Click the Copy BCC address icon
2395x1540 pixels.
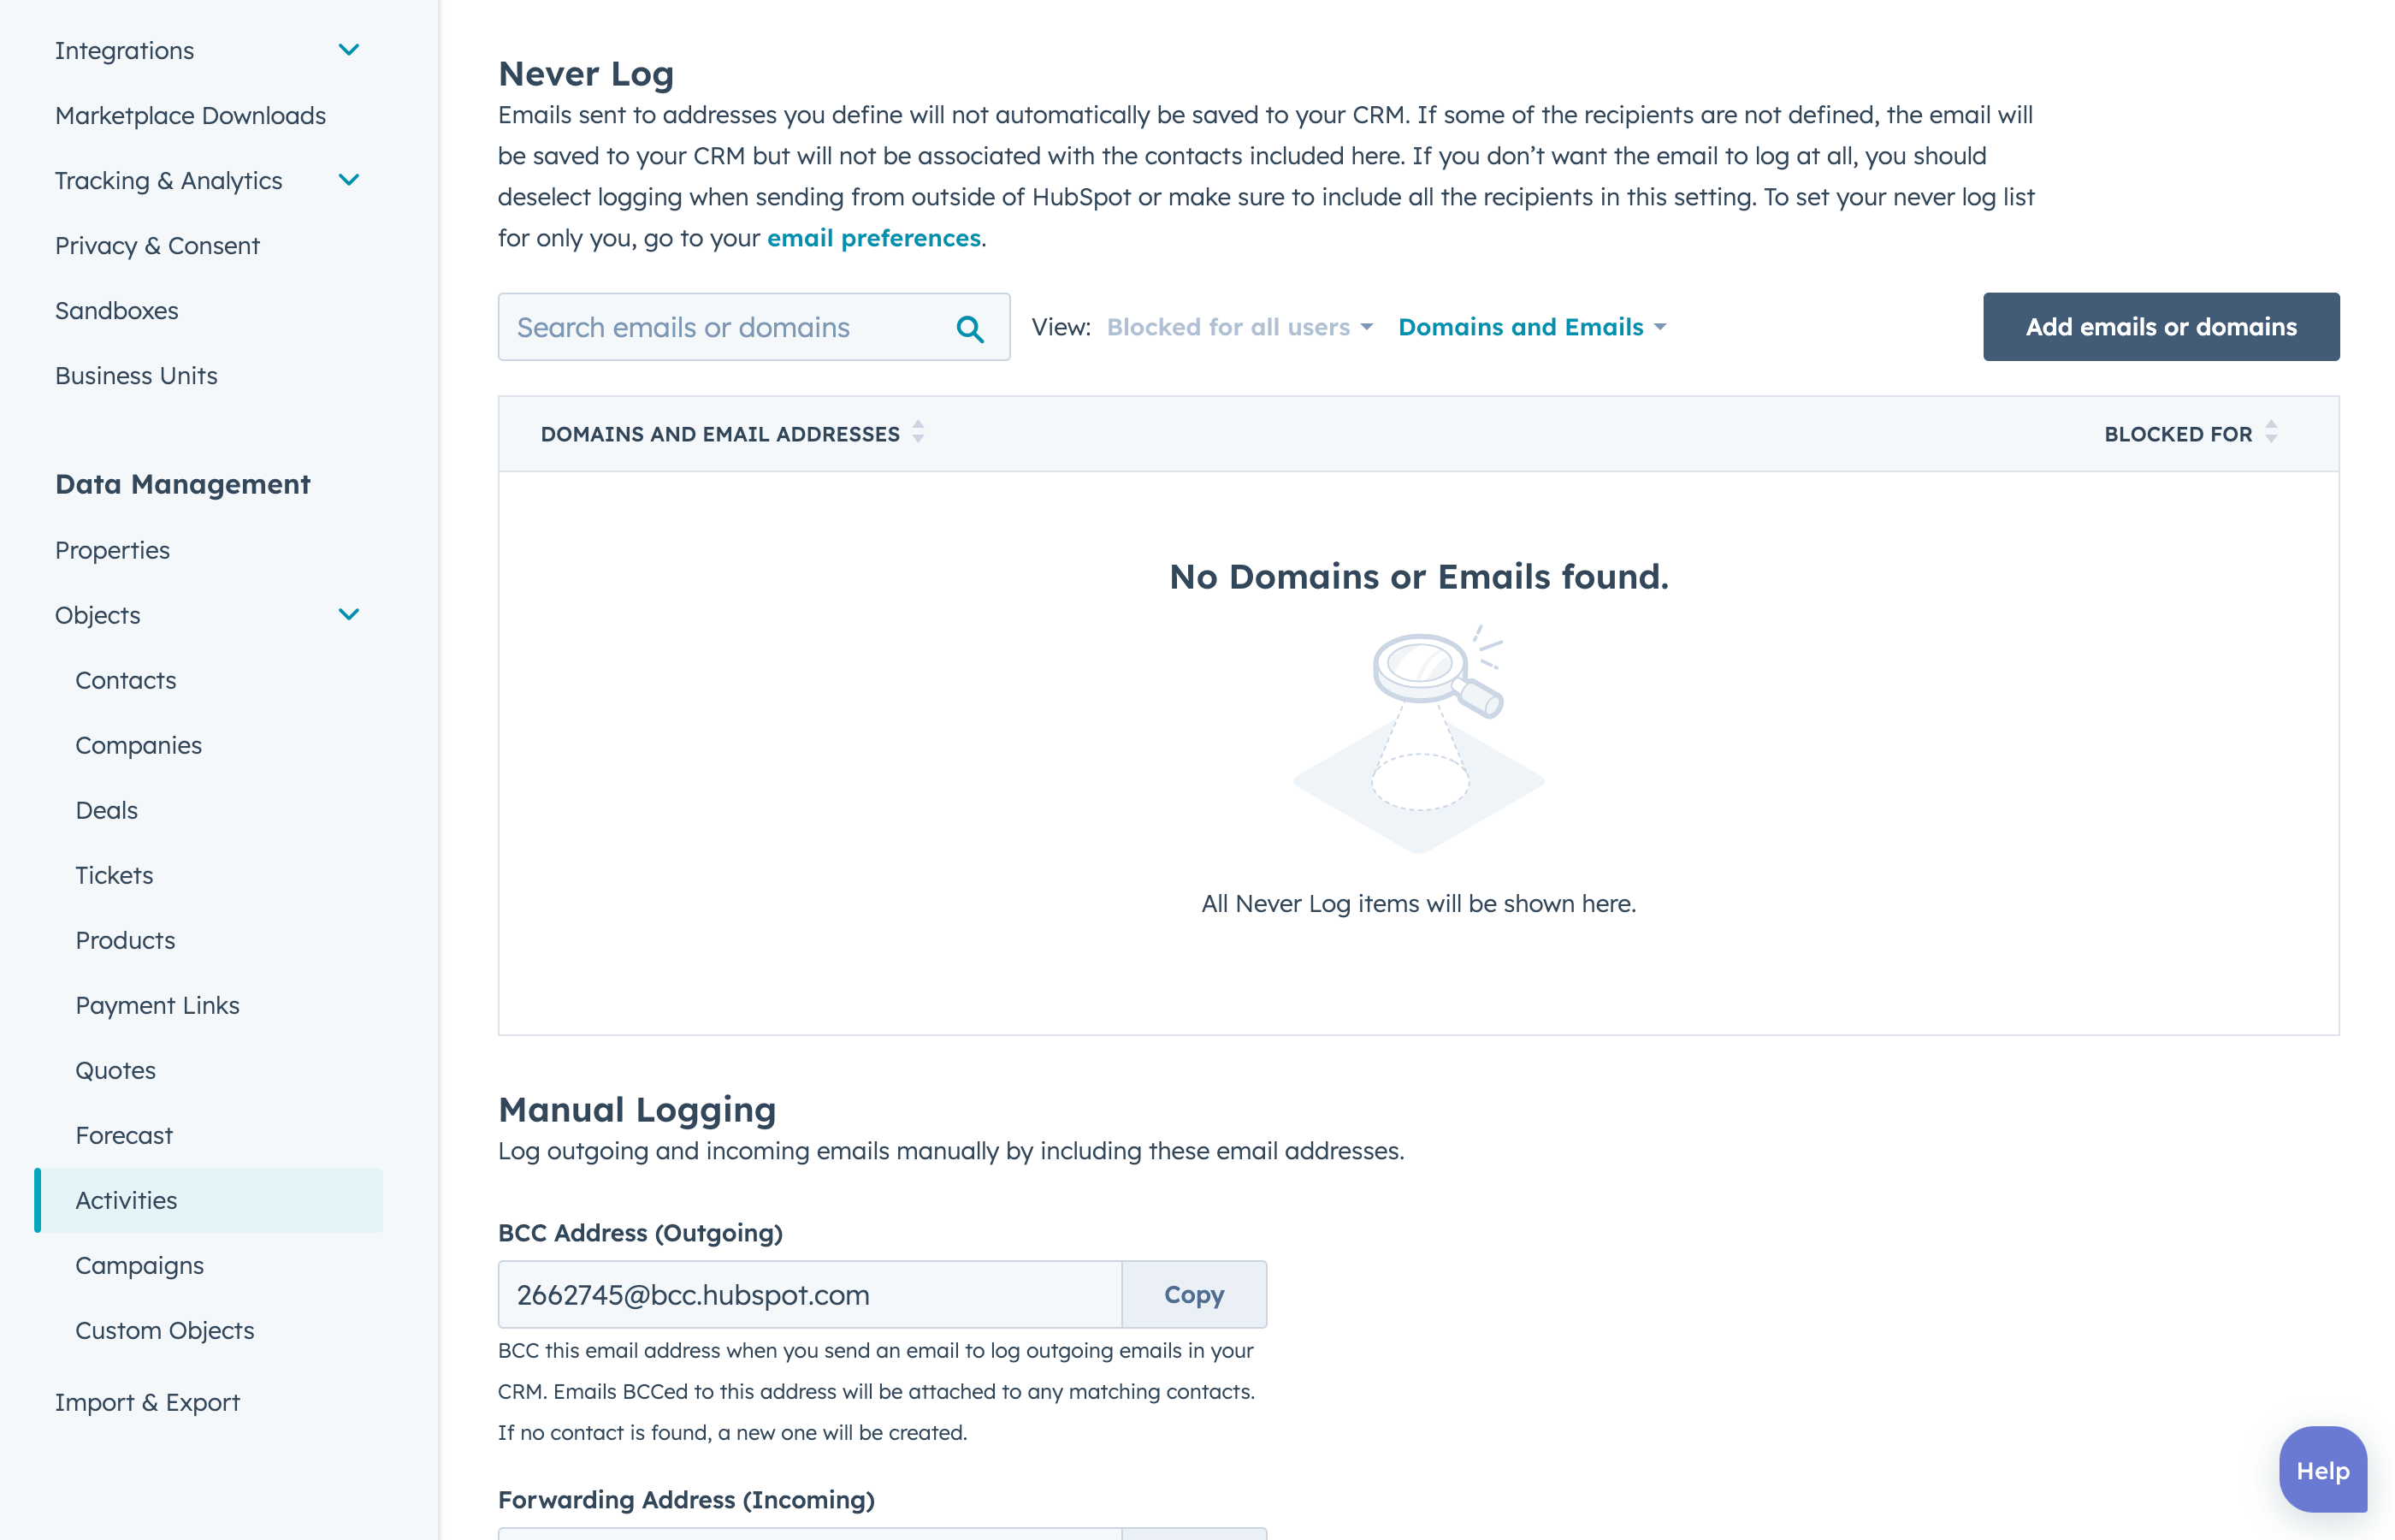(x=1194, y=1294)
